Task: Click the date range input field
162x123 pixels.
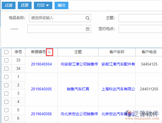Action: (x=59, y=29)
